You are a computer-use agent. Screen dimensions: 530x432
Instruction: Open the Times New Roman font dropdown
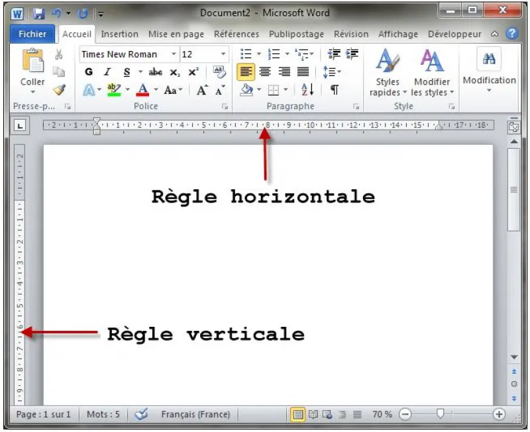(174, 54)
